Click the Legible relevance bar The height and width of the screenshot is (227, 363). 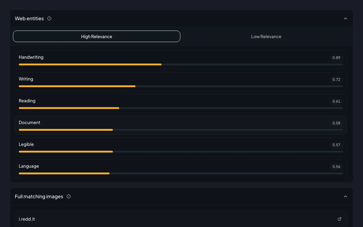pyautogui.click(x=181, y=152)
